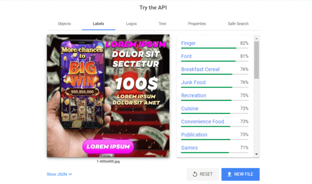Click the Breakfast Cereal label
Screen dimensions: 312x184
[x=200, y=69]
